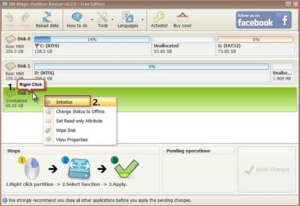Viewport: 300px width, 206px height.
Task: Click Reload disks icon
Action: (x=47, y=17)
